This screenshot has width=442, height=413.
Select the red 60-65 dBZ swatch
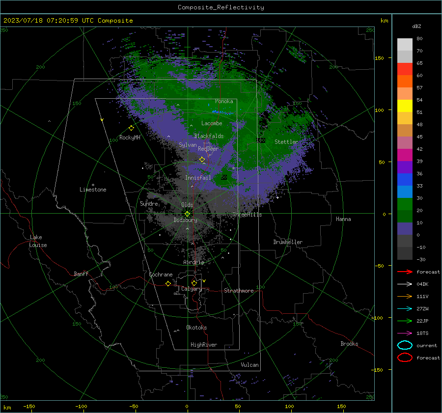[x=405, y=69]
